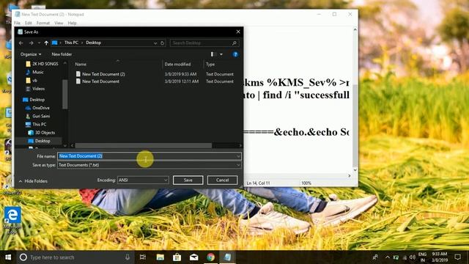The image size is (469, 264).
Task: Select OneDrive in navigation pane
Action: [x=37, y=108]
